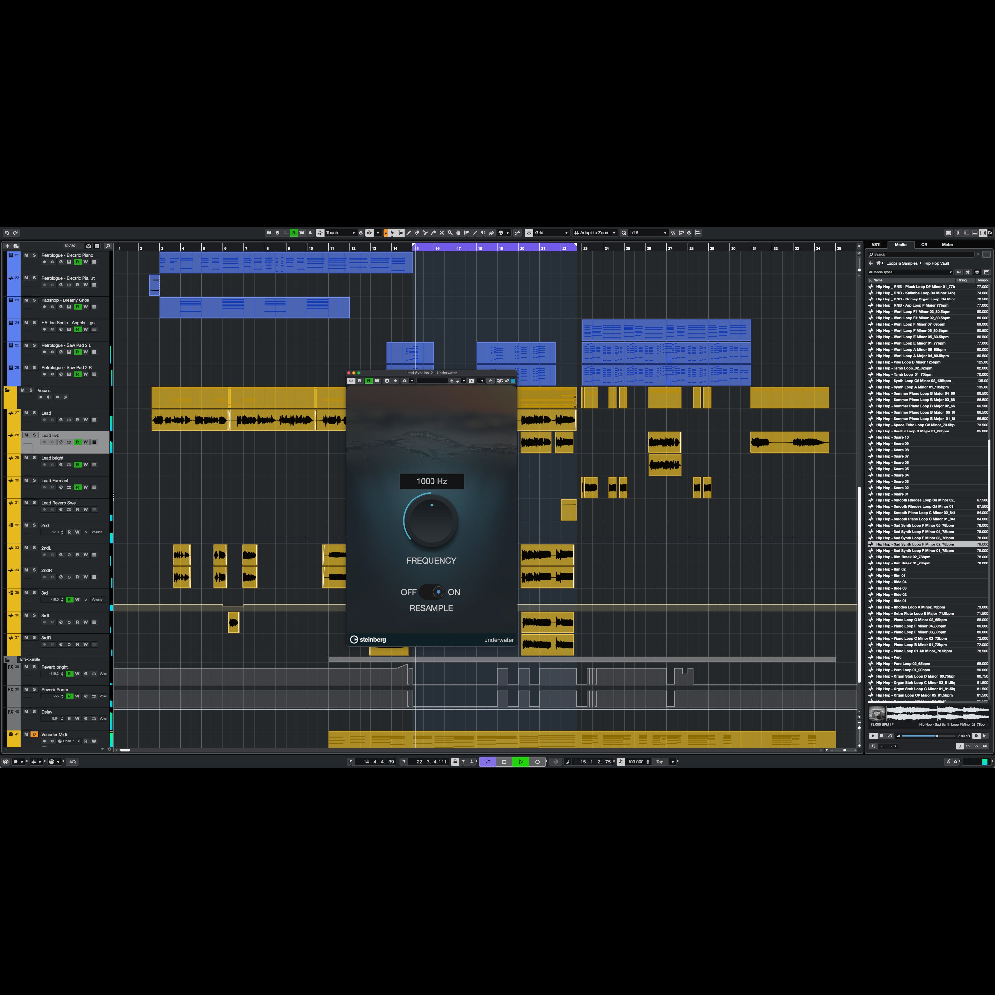Open the Touch automation mode dropdown
The image size is (995, 995).
click(340, 233)
